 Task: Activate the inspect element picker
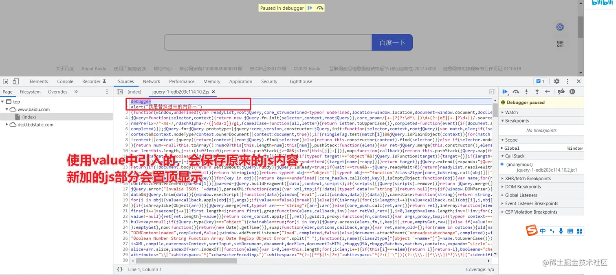(x=5, y=81)
